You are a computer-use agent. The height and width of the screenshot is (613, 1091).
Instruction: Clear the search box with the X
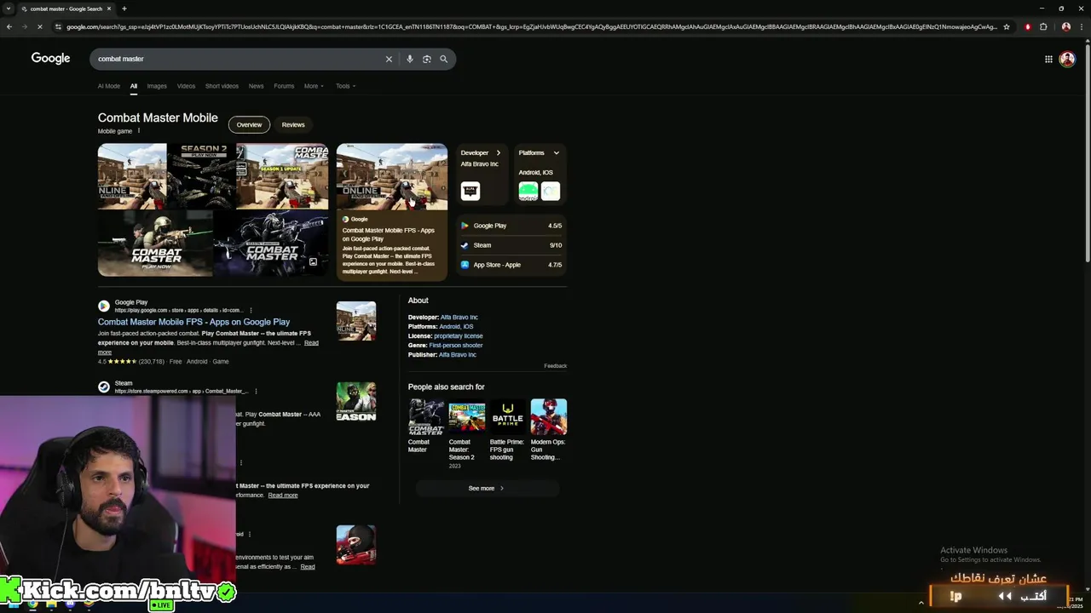tap(389, 59)
